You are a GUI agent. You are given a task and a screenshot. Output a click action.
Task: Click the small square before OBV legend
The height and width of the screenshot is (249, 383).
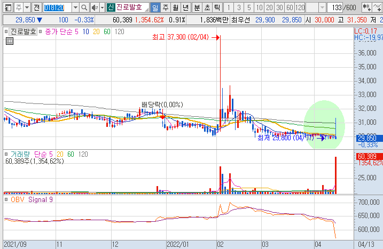click(x=6, y=199)
